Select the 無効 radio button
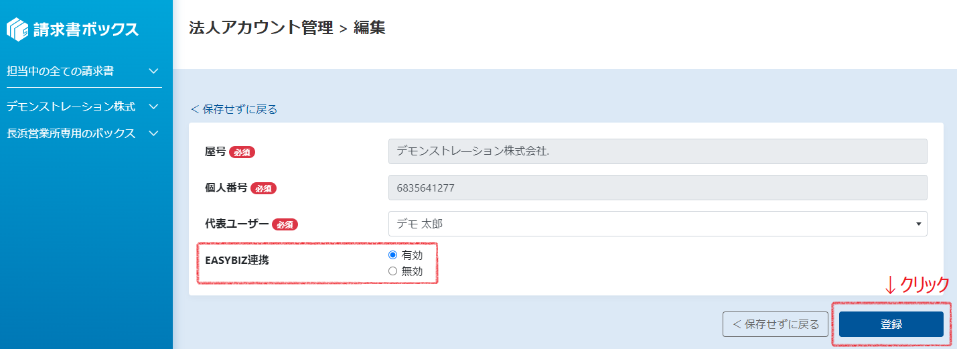 click(x=393, y=271)
